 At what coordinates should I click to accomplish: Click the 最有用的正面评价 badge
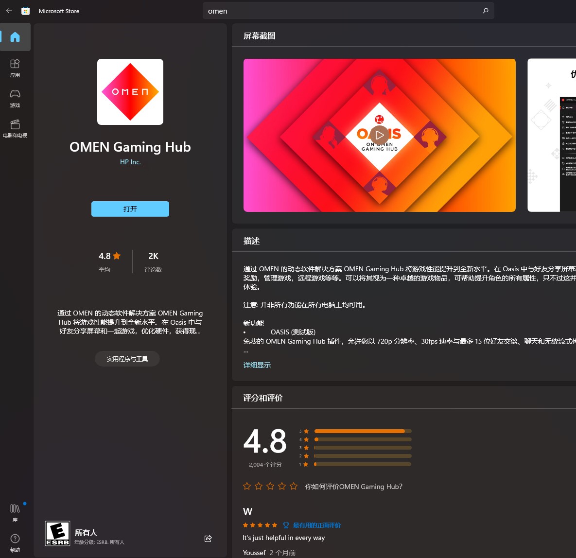(x=312, y=525)
